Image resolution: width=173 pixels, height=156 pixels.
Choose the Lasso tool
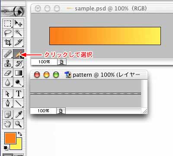click(8, 33)
